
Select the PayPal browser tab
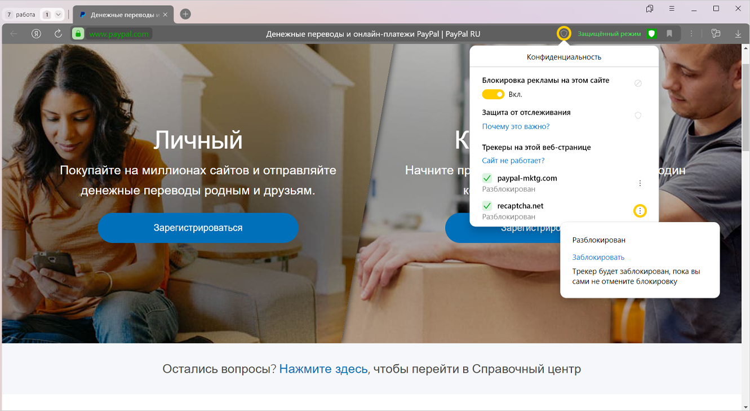(x=124, y=15)
